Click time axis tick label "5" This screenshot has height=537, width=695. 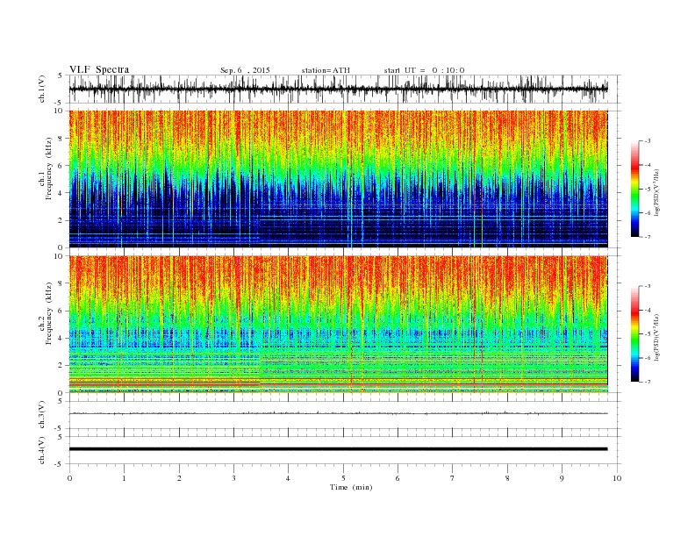[x=343, y=478]
